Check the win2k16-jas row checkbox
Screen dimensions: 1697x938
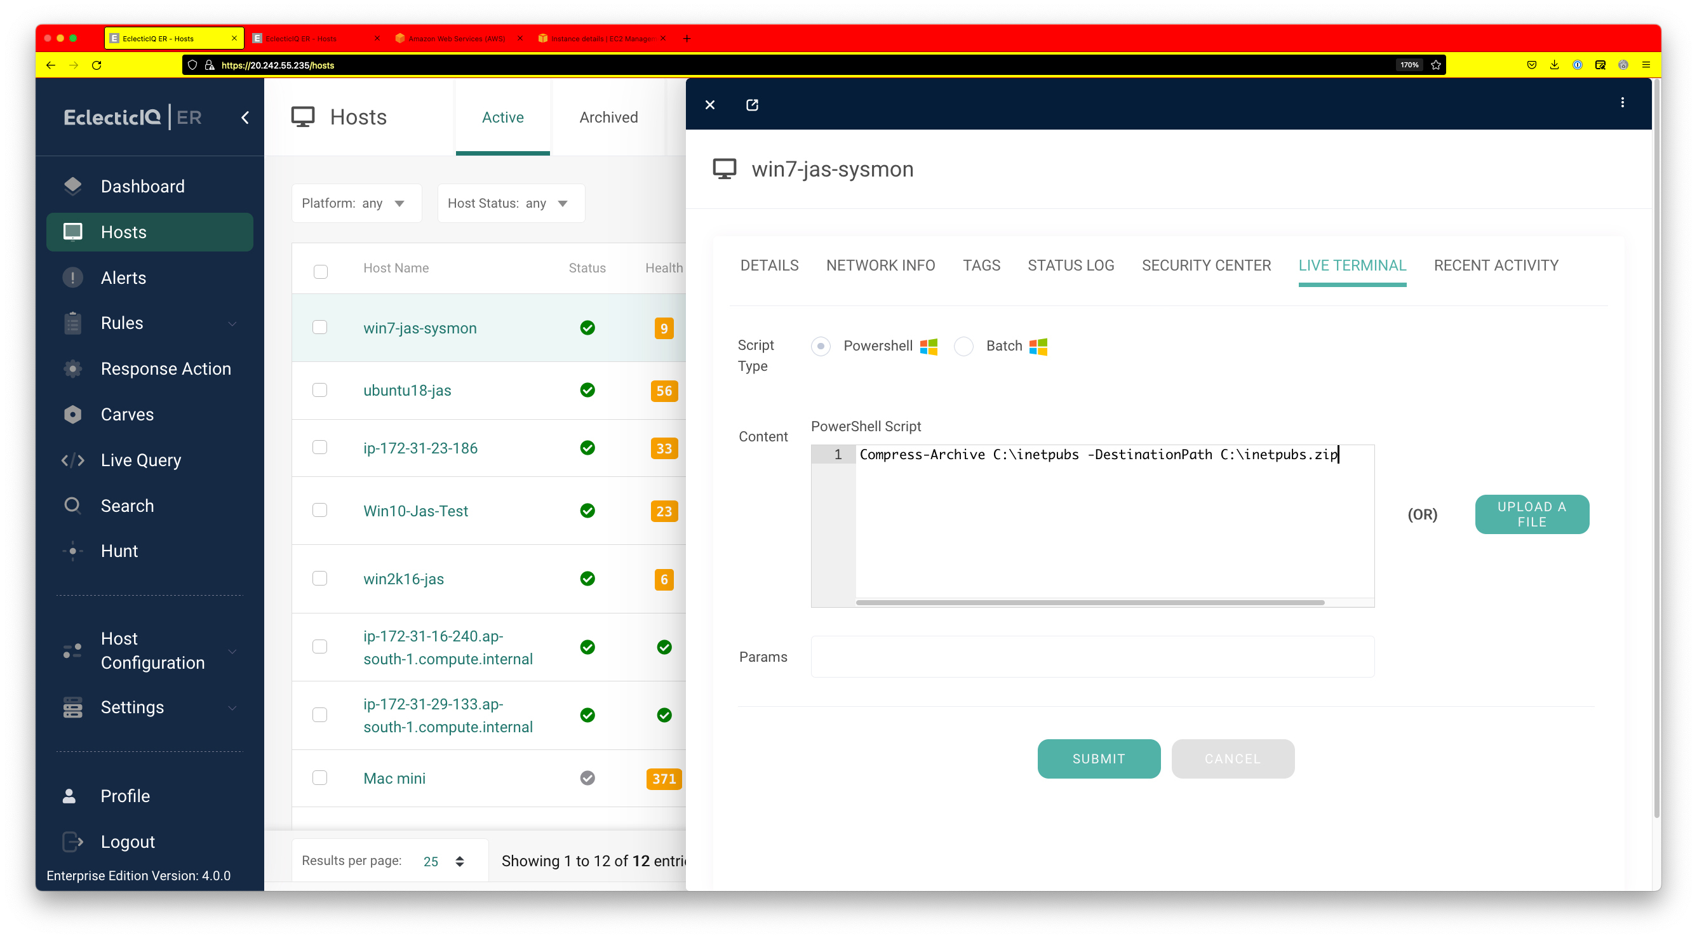click(x=320, y=578)
